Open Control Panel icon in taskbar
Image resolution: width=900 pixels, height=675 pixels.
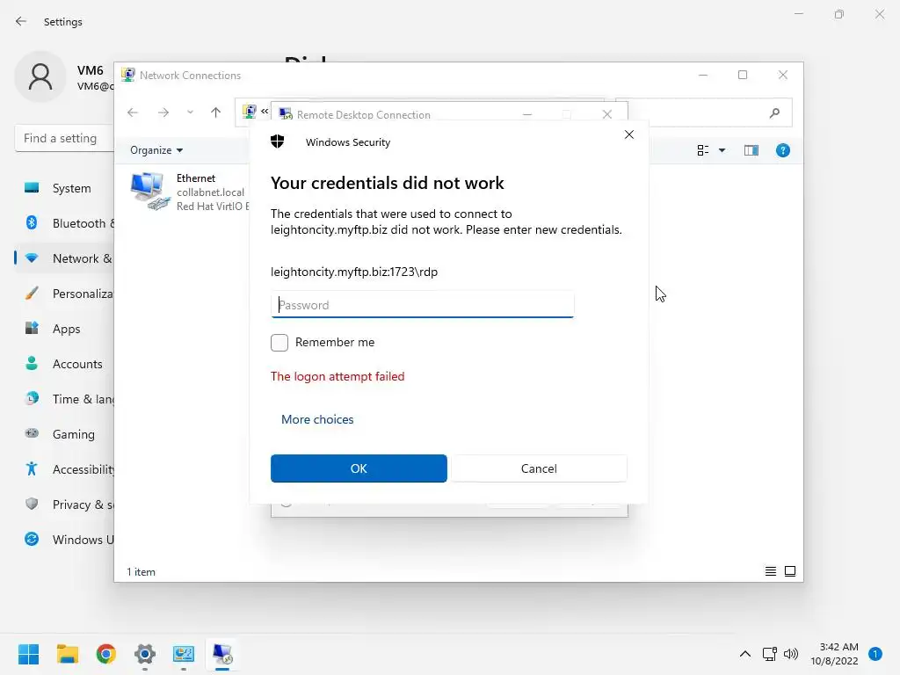tap(184, 654)
